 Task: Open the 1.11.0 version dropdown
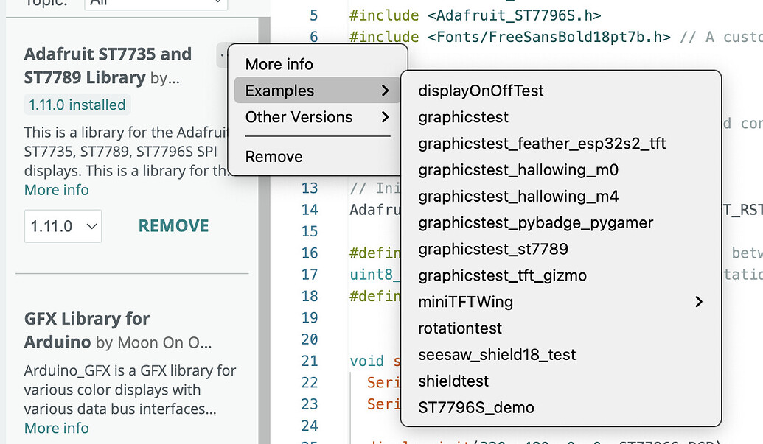point(63,226)
